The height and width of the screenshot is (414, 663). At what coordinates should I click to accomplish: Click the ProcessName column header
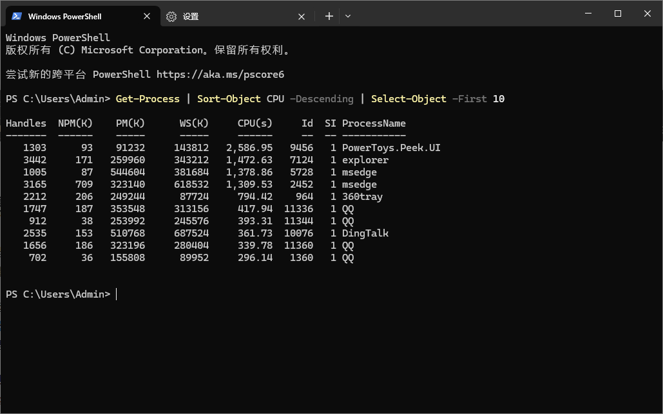point(374,123)
